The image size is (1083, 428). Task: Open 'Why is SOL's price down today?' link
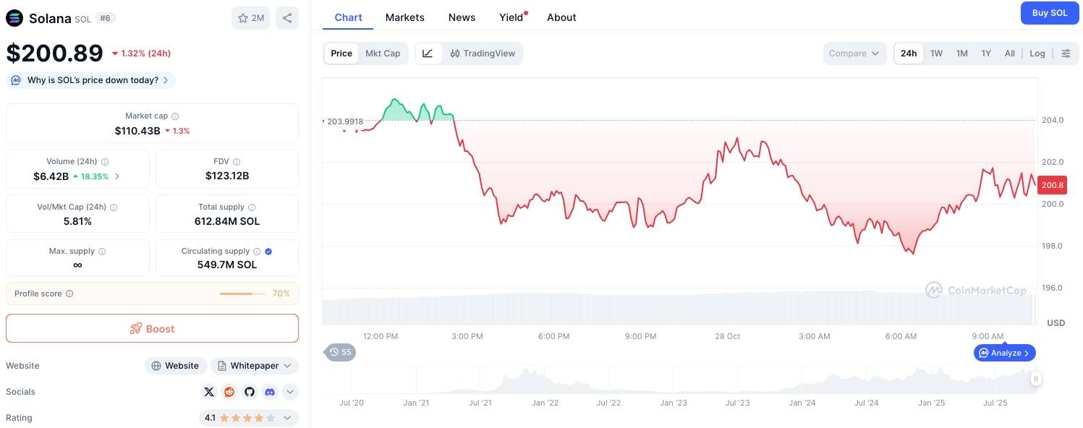91,80
